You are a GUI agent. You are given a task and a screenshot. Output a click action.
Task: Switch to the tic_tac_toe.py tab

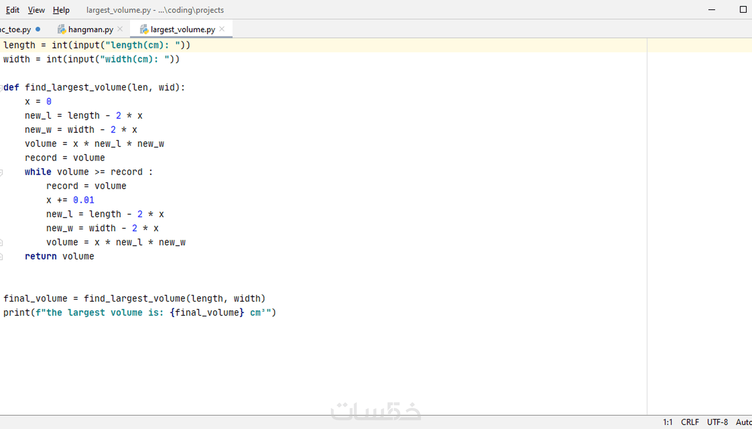(16, 29)
